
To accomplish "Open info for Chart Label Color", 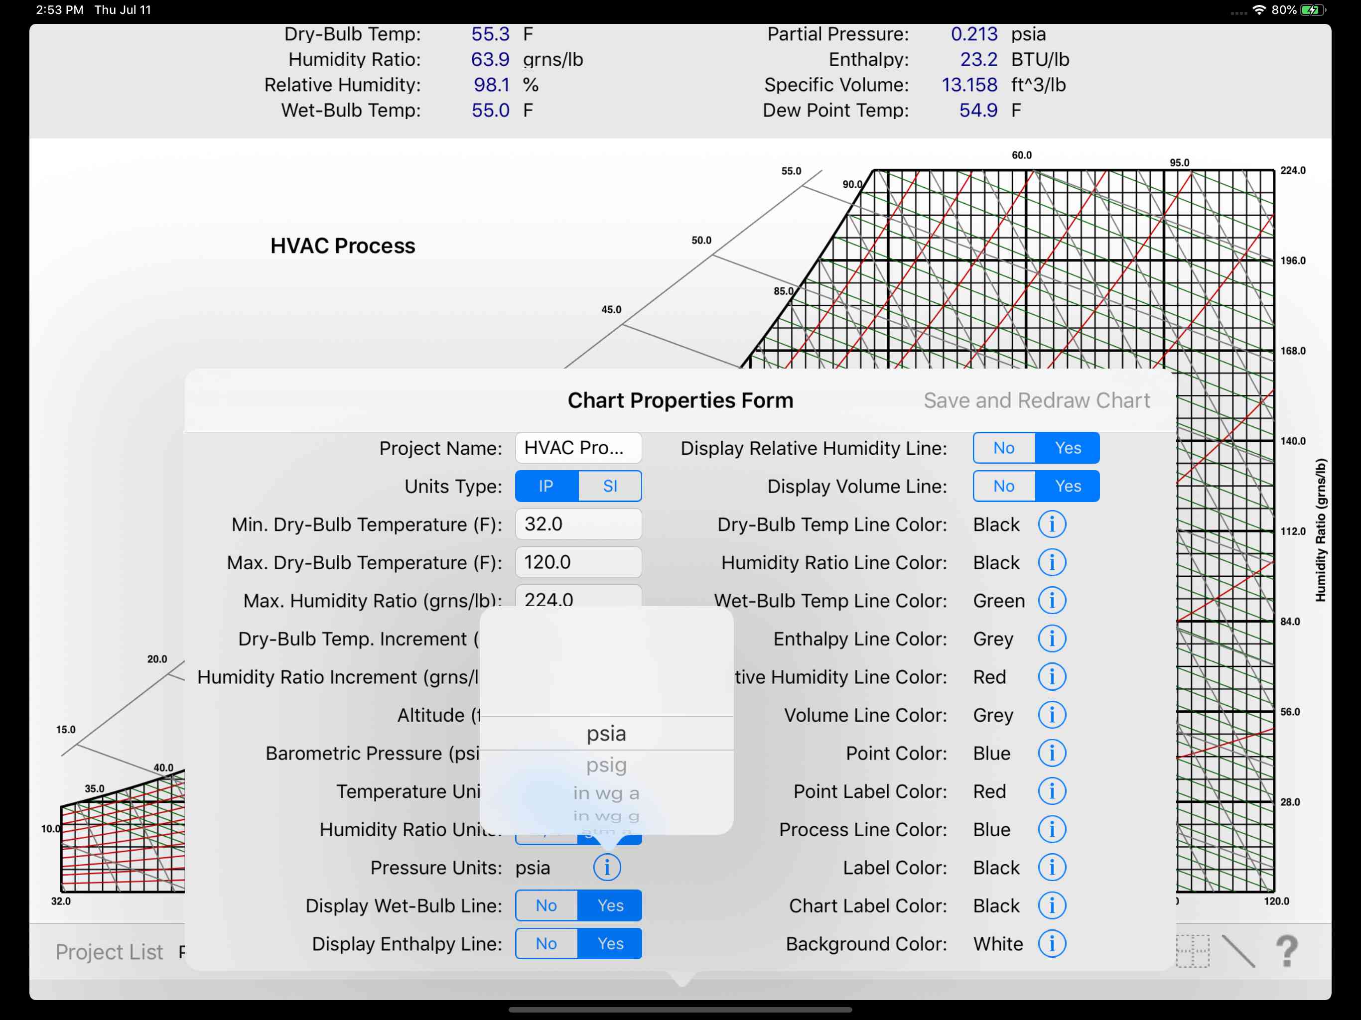I will tap(1052, 905).
